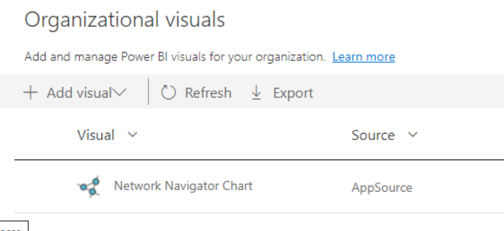Click the AppSource source cell
504x231 pixels.
pyautogui.click(x=382, y=187)
